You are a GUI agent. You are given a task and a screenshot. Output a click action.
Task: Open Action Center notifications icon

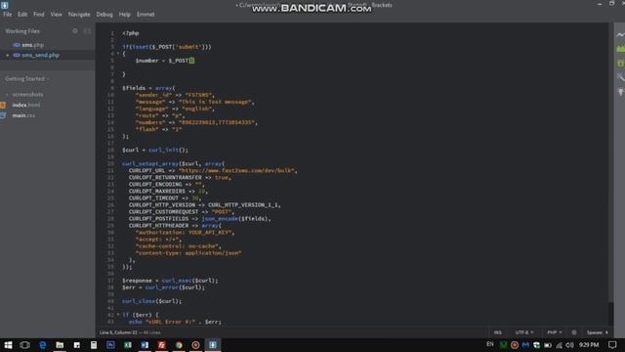[612, 345]
